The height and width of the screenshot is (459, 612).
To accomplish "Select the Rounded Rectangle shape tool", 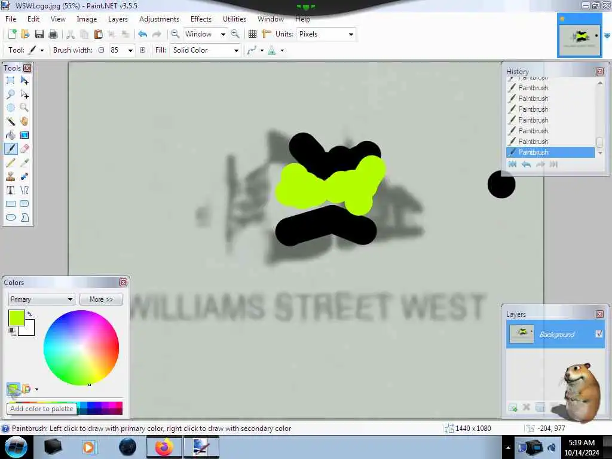I will point(24,204).
